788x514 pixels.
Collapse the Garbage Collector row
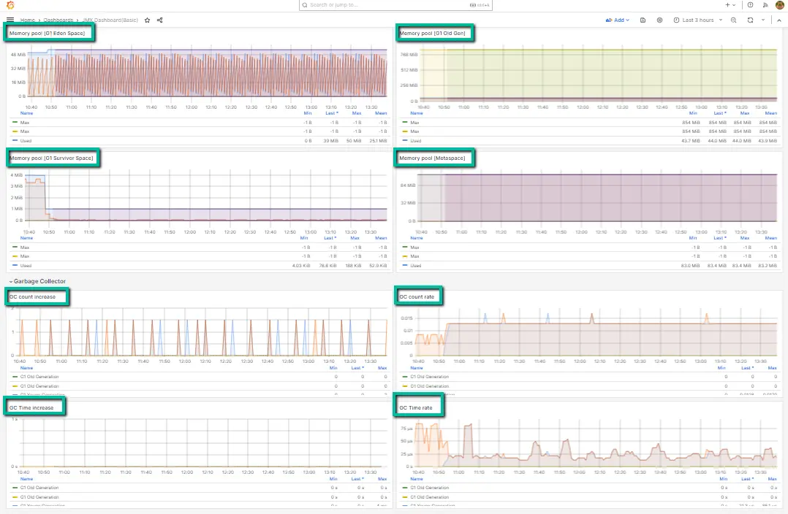(x=36, y=281)
